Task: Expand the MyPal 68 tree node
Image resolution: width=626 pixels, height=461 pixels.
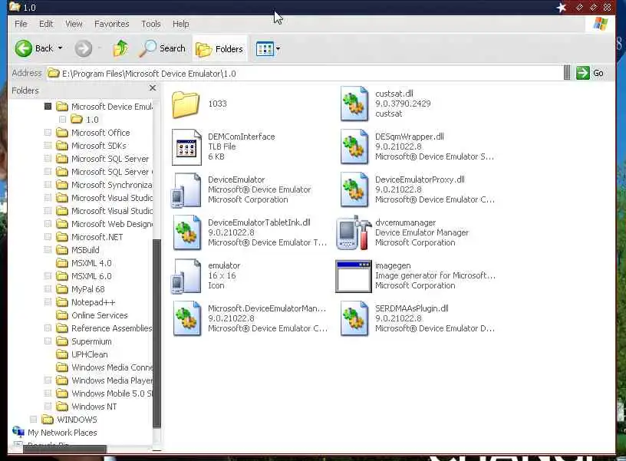Action: pos(48,289)
